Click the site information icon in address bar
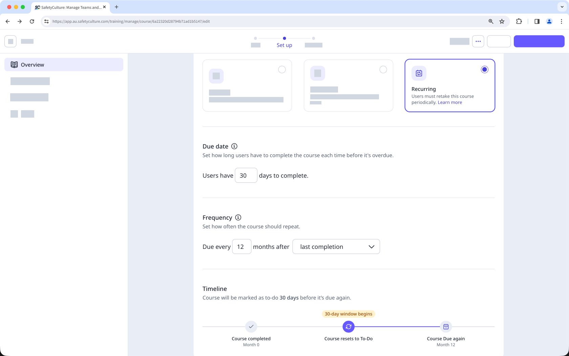This screenshot has height=356, width=569. pos(47,21)
